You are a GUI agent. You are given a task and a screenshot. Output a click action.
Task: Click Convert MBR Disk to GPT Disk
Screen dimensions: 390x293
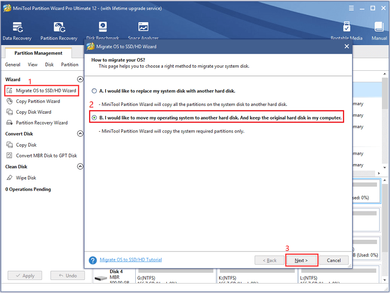pos(46,156)
